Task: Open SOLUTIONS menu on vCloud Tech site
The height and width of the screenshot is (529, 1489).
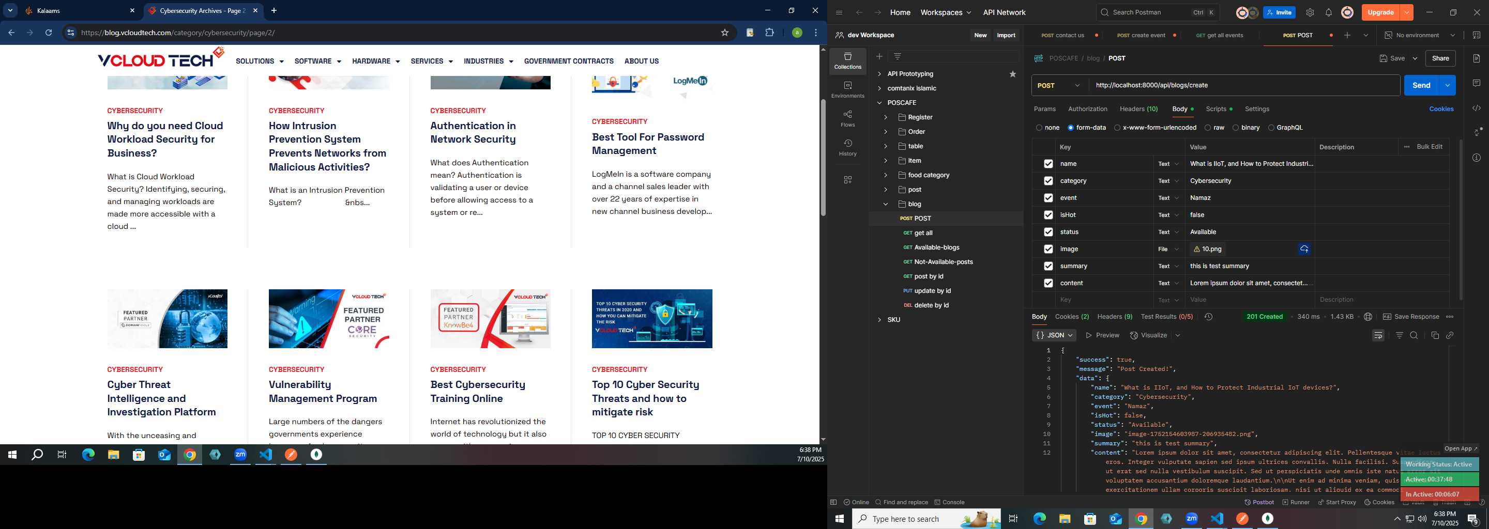Action: point(260,61)
